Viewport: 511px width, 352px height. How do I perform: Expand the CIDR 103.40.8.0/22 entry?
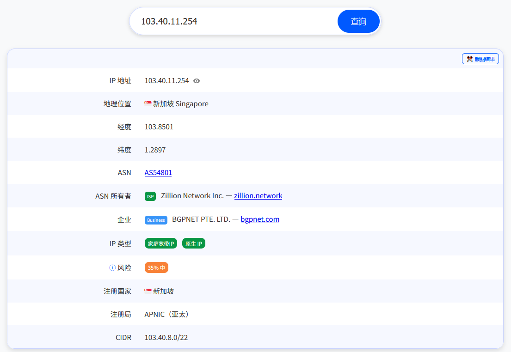click(x=166, y=337)
